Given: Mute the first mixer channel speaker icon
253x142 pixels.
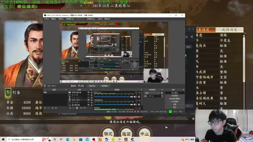Looking at the screenshot, I should point(135,97).
